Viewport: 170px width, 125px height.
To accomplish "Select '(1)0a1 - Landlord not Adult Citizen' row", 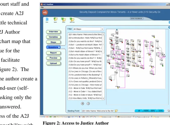I will point(85,45).
